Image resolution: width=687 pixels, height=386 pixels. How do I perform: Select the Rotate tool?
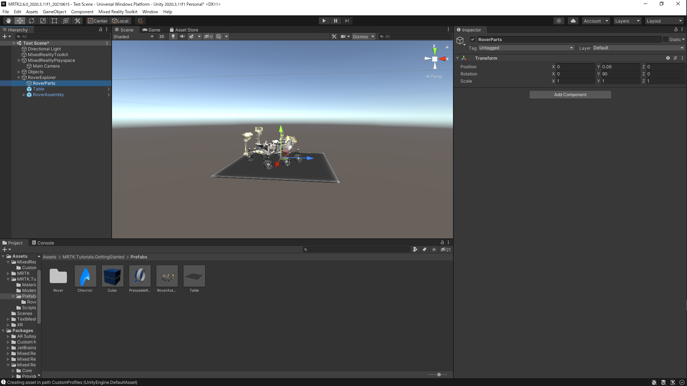pos(31,21)
